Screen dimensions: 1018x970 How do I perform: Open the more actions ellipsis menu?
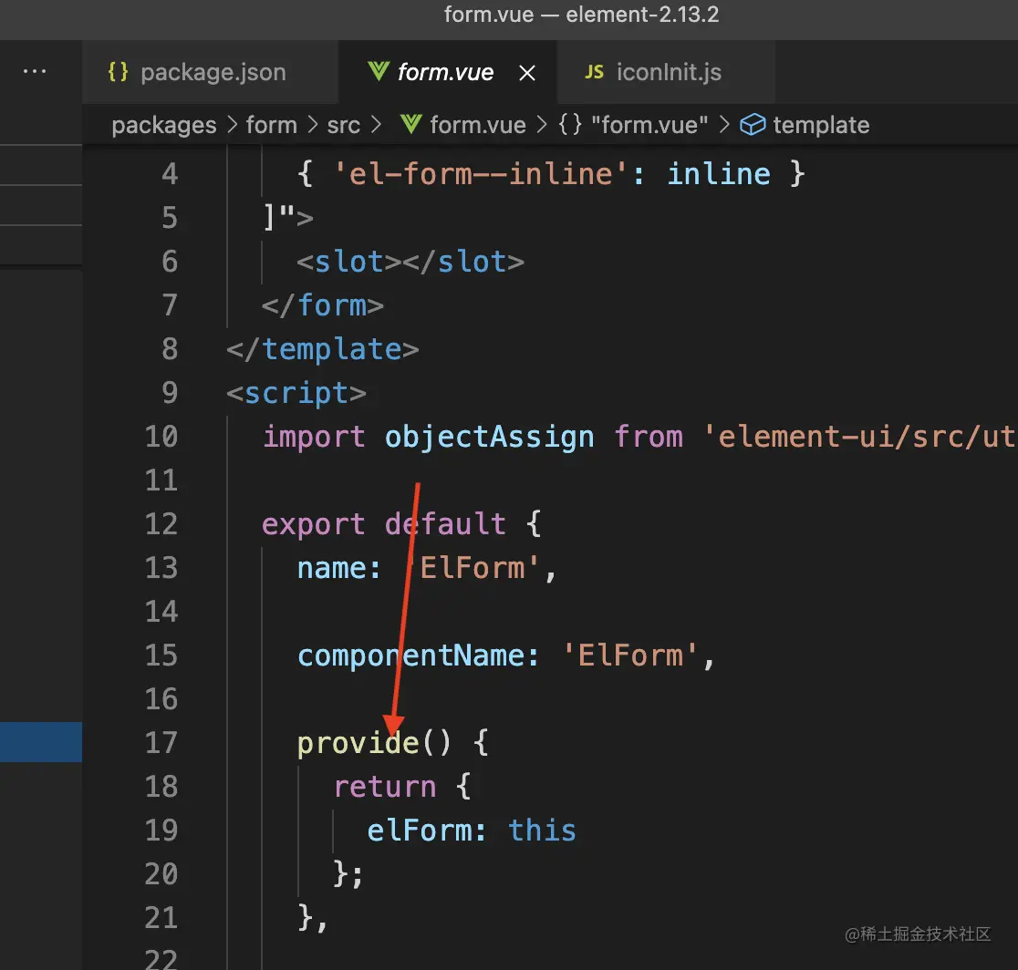tap(35, 71)
